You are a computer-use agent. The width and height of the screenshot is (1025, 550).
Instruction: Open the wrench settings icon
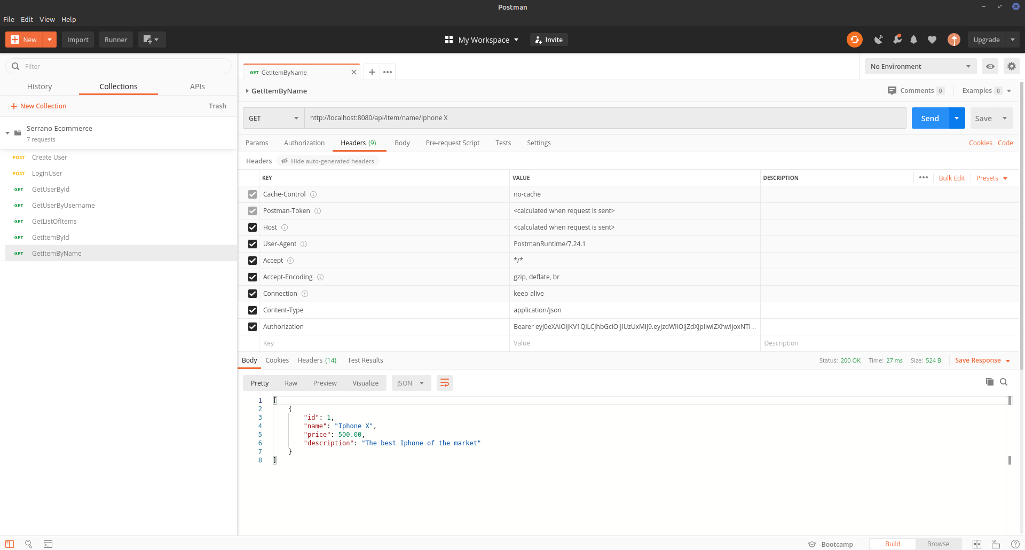pyautogui.click(x=897, y=40)
